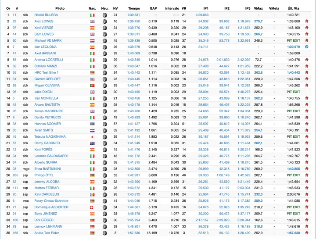316x239 pixels.
Task: Open Álvaro BAUTISTA rider link
Action: coord(47,105)
